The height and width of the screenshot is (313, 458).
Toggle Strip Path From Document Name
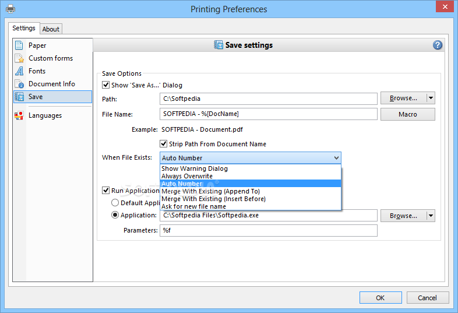coord(163,144)
